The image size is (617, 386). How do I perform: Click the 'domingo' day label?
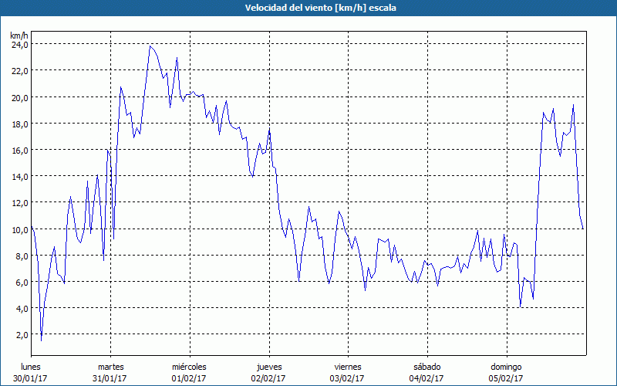[506, 367]
